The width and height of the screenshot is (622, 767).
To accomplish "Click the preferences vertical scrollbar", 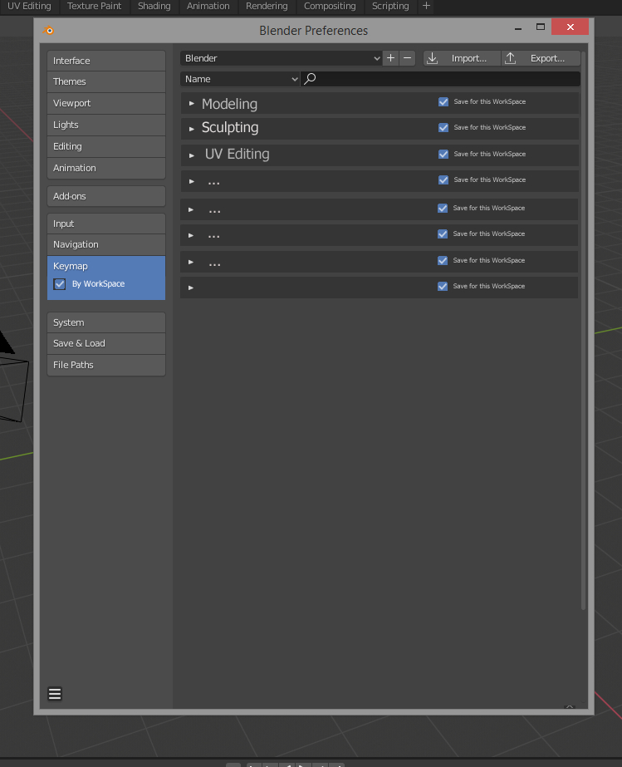I will pos(583,330).
